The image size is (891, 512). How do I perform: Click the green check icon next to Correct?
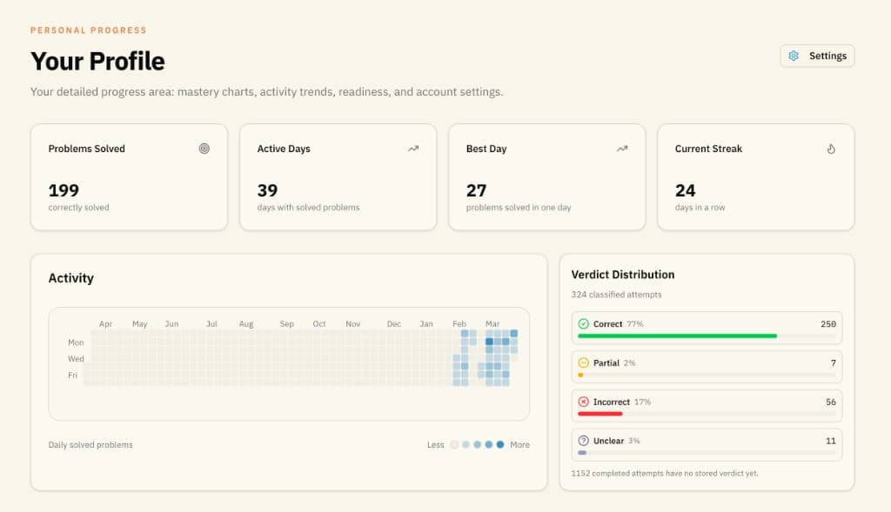coord(581,323)
